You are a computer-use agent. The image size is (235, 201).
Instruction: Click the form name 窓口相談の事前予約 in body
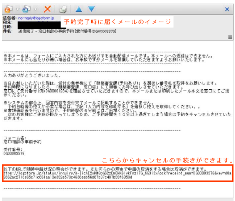22,142
